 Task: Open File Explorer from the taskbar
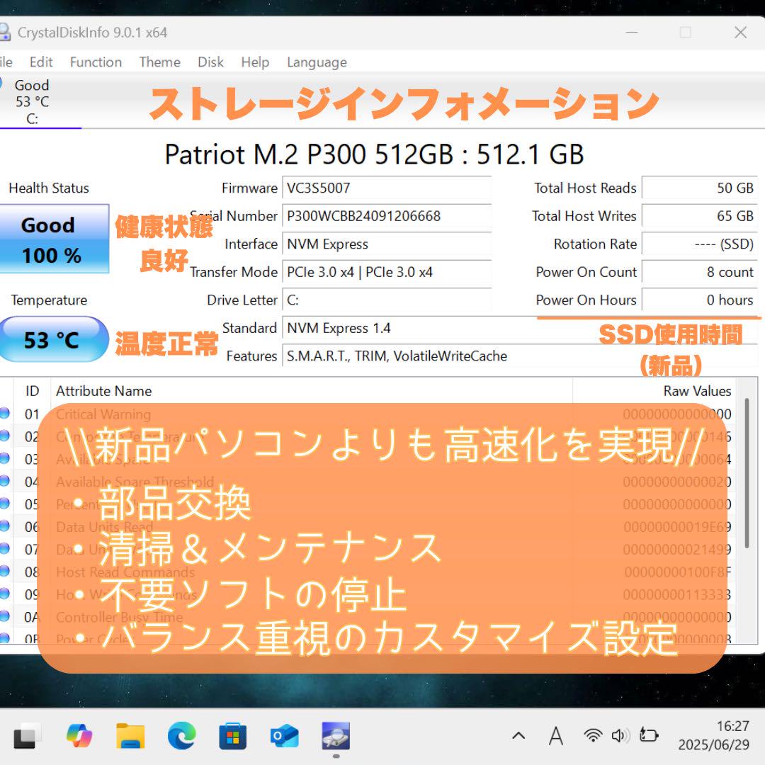[130, 735]
